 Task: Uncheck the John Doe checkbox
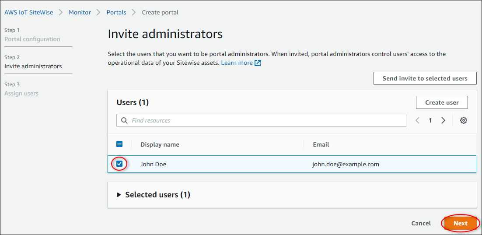119,164
